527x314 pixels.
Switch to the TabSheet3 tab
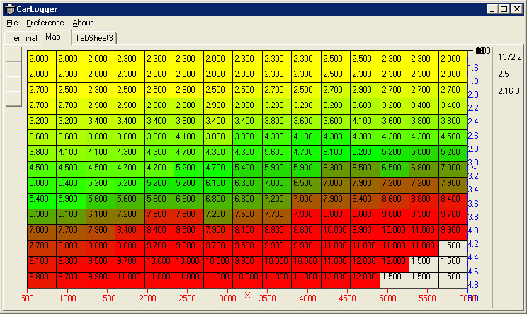94,38
